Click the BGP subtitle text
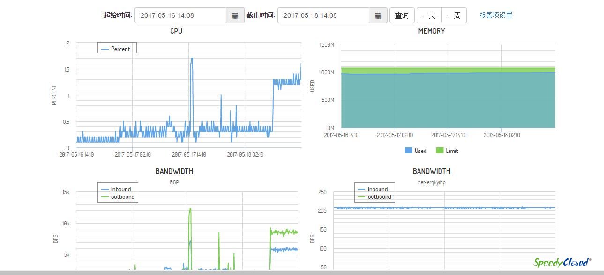The image size is (604, 275). [x=174, y=182]
